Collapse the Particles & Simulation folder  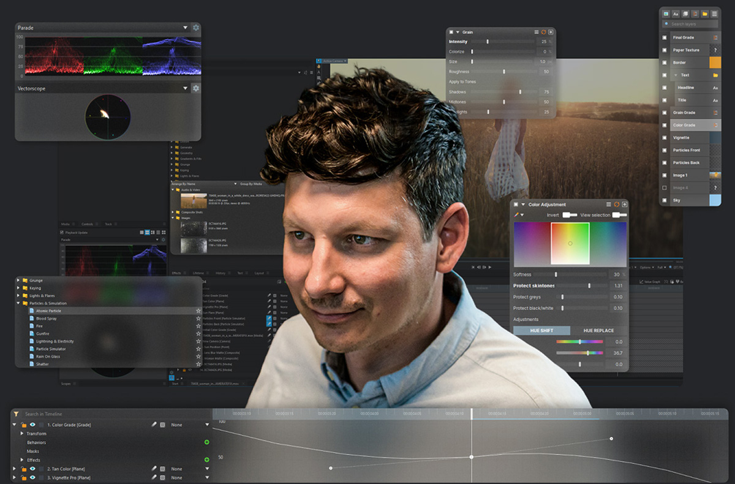(18, 303)
